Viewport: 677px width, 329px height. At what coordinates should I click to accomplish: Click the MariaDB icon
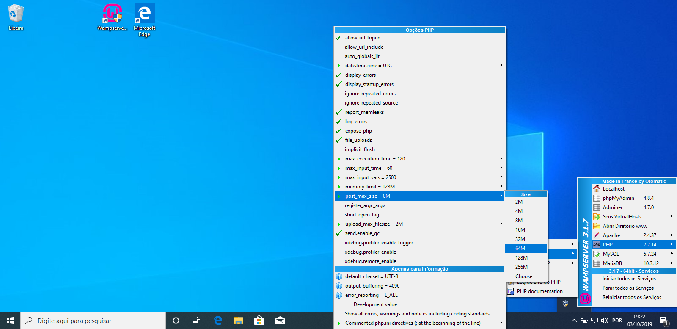[x=597, y=263]
